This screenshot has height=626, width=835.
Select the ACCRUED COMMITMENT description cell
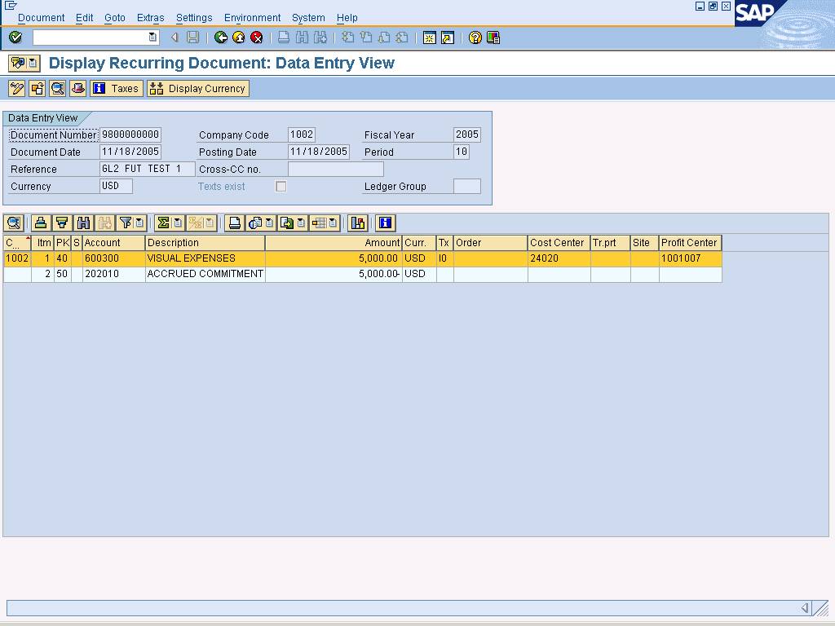[205, 274]
